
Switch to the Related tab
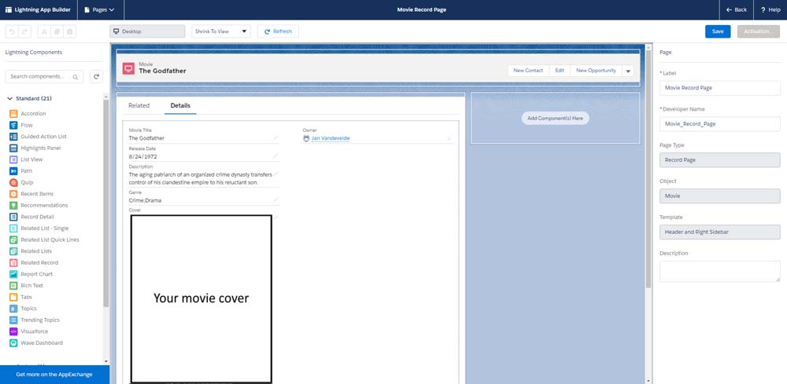pos(139,105)
